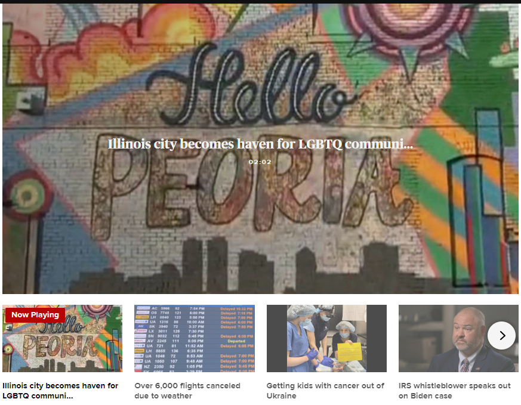Click the red Now Playing badge
The height and width of the screenshot is (405, 521).
click(35, 314)
